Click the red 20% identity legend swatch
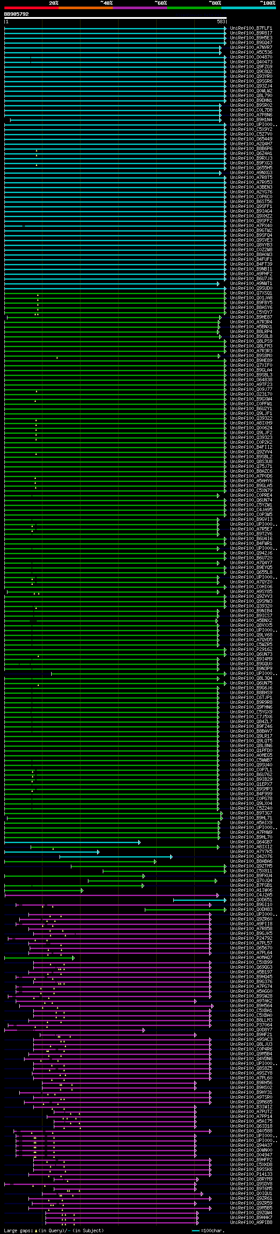 [31, 8]
